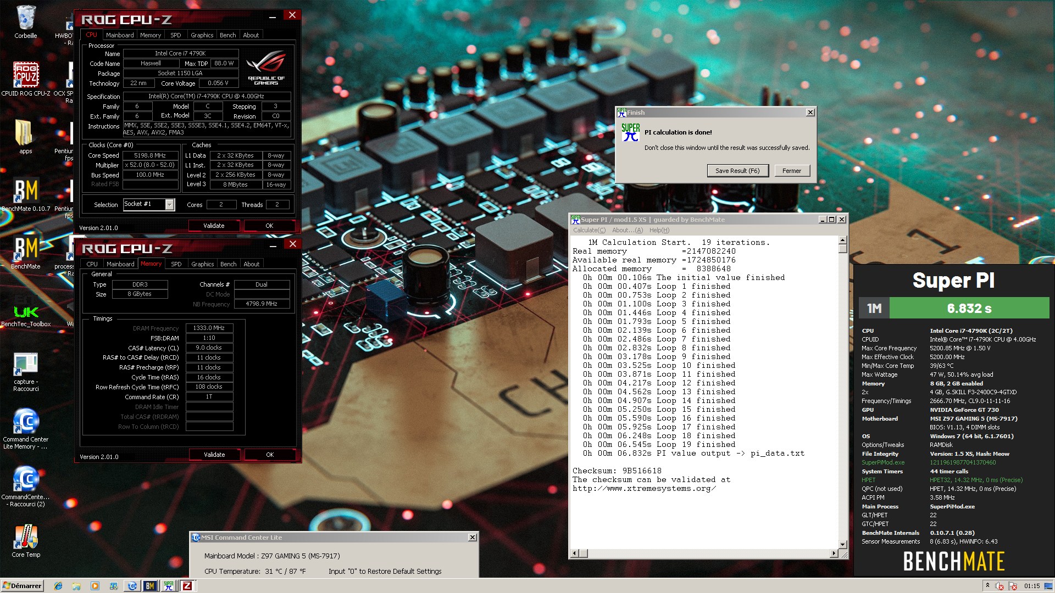The width and height of the screenshot is (1055, 593).
Task: Click the Fermer button in Finish dialog
Action: click(x=792, y=171)
